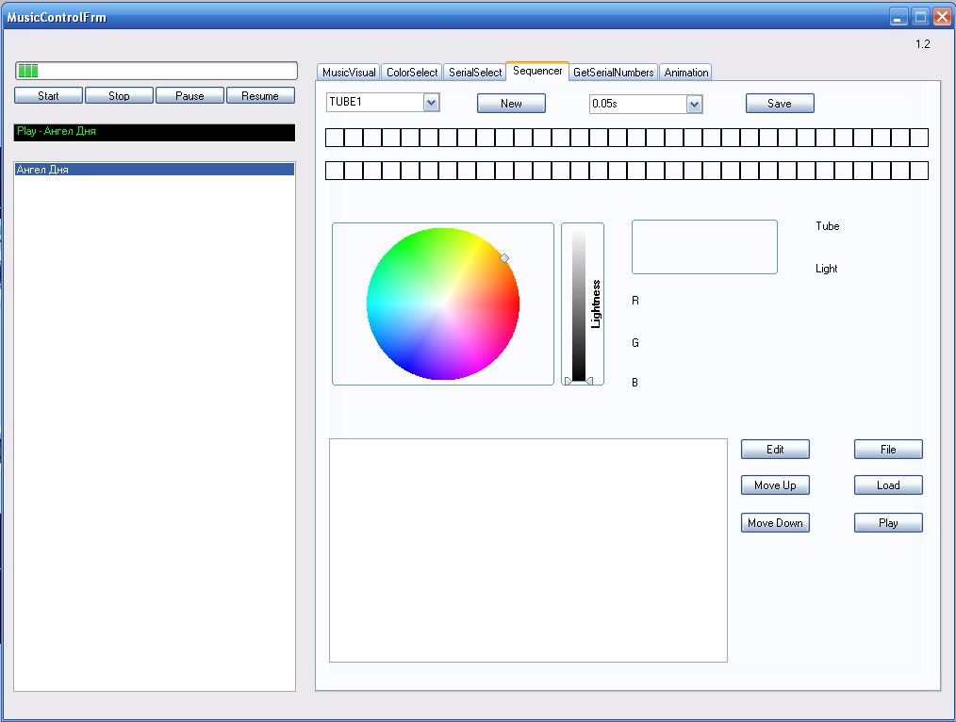Viewport: 956px width, 722px height.
Task: Click the Resume button
Action: click(260, 96)
